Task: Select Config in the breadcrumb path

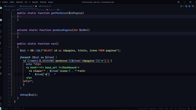Action: coord(7,10)
